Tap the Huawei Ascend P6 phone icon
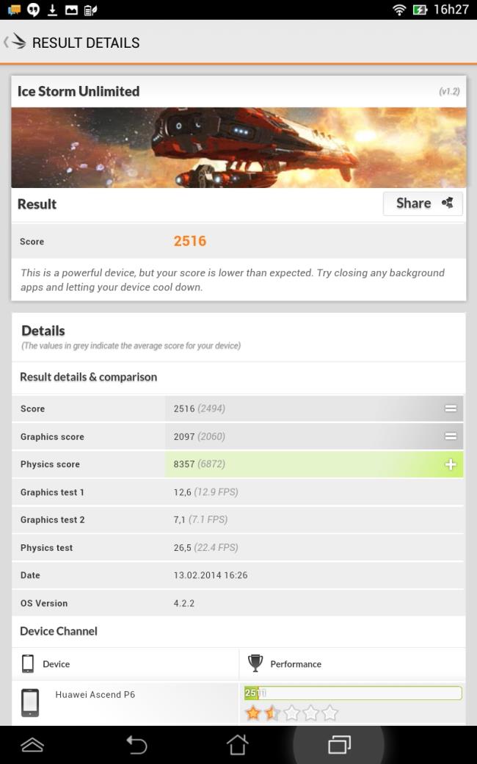The width and height of the screenshot is (477, 764). [29, 702]
